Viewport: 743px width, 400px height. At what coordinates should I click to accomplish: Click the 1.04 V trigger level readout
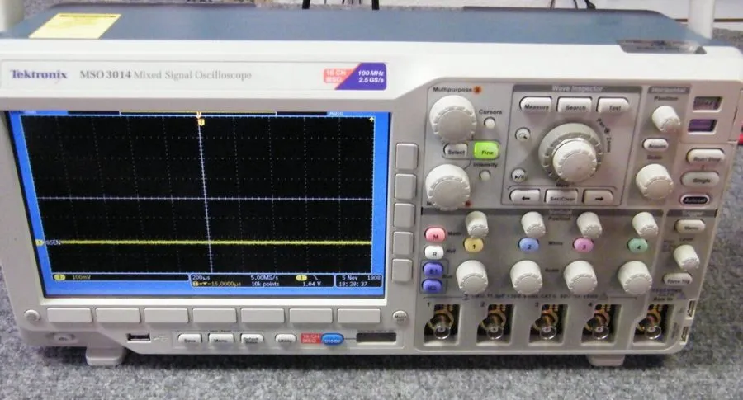coord(311,284)
